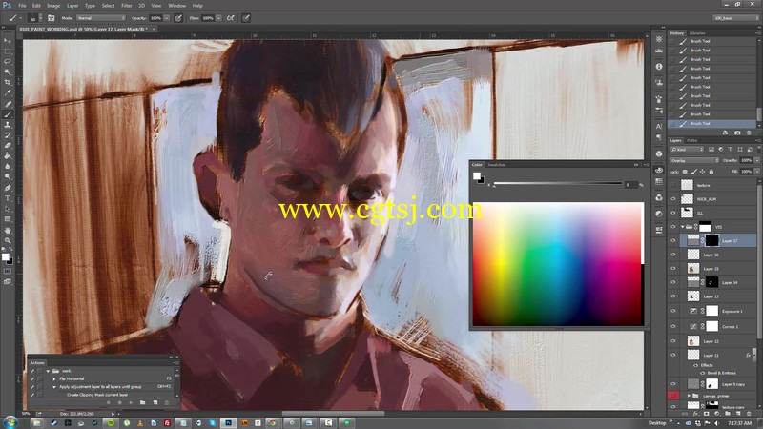This screenshot has height=429, width=763.
Task: Hide Layer 17 visibility eye
Action: [x=673, y=240]
